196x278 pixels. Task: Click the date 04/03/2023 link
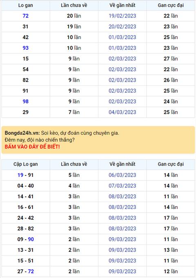(122, 112)
